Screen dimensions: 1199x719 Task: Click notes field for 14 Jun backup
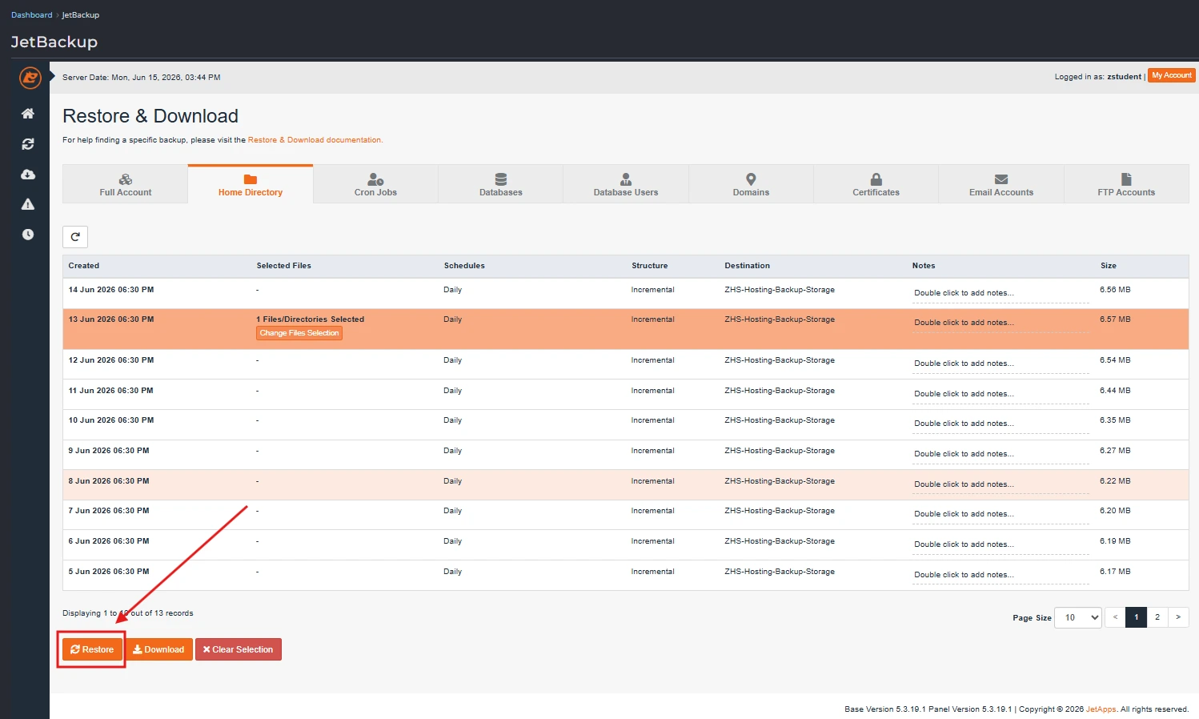pyautogui.click(x=1001, y=293)
